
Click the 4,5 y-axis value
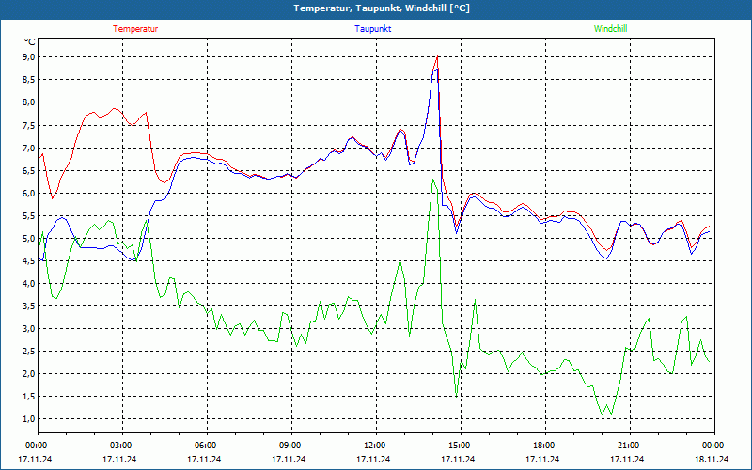click(29, 261)
